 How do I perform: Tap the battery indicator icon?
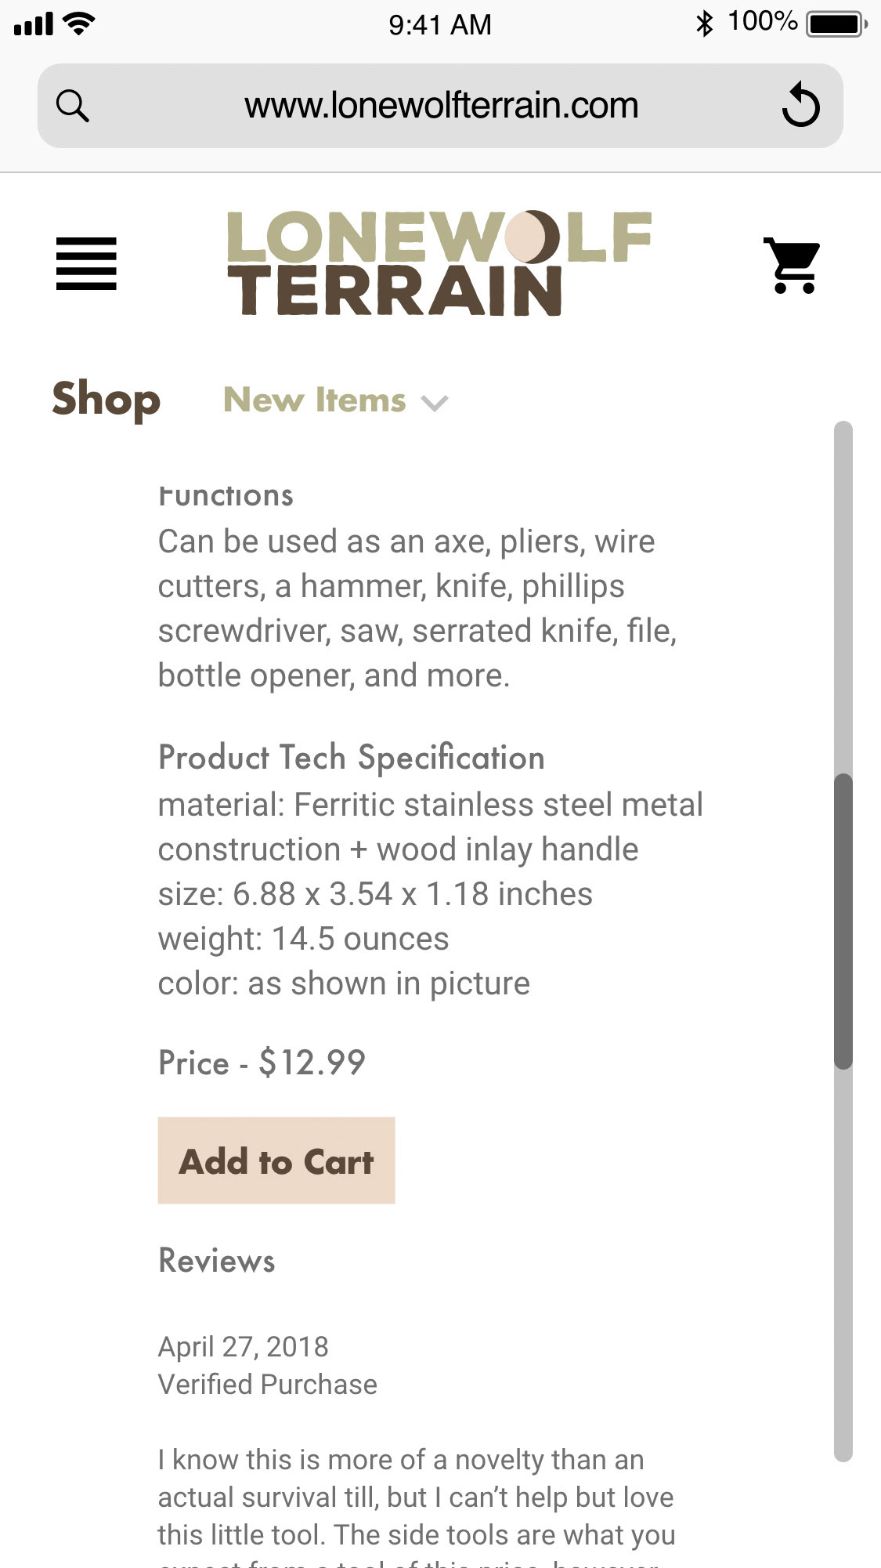click(836, 24)
